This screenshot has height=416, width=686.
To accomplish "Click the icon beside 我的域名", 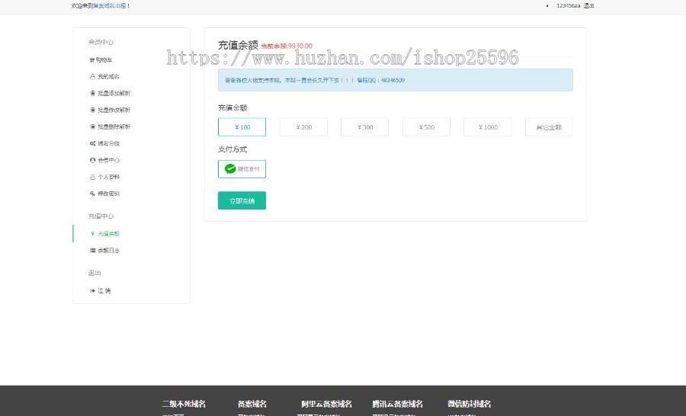I will click(x=92, y=76).
